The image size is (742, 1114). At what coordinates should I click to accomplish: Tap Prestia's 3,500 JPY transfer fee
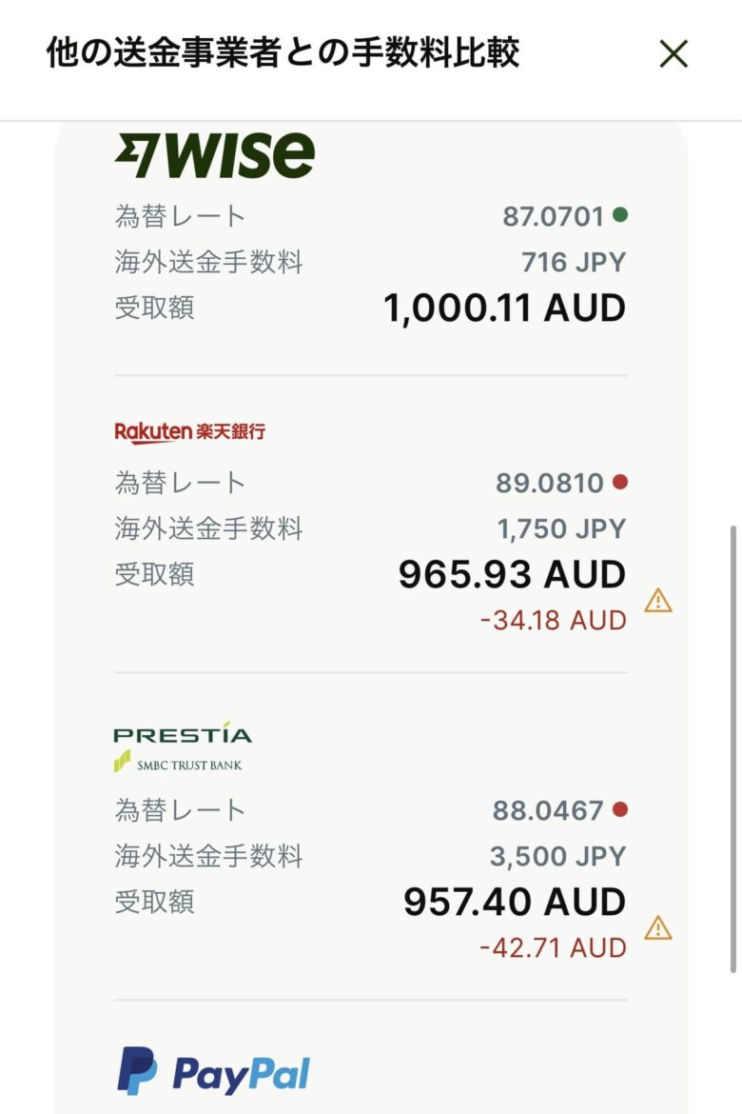[x=557, y=856]
